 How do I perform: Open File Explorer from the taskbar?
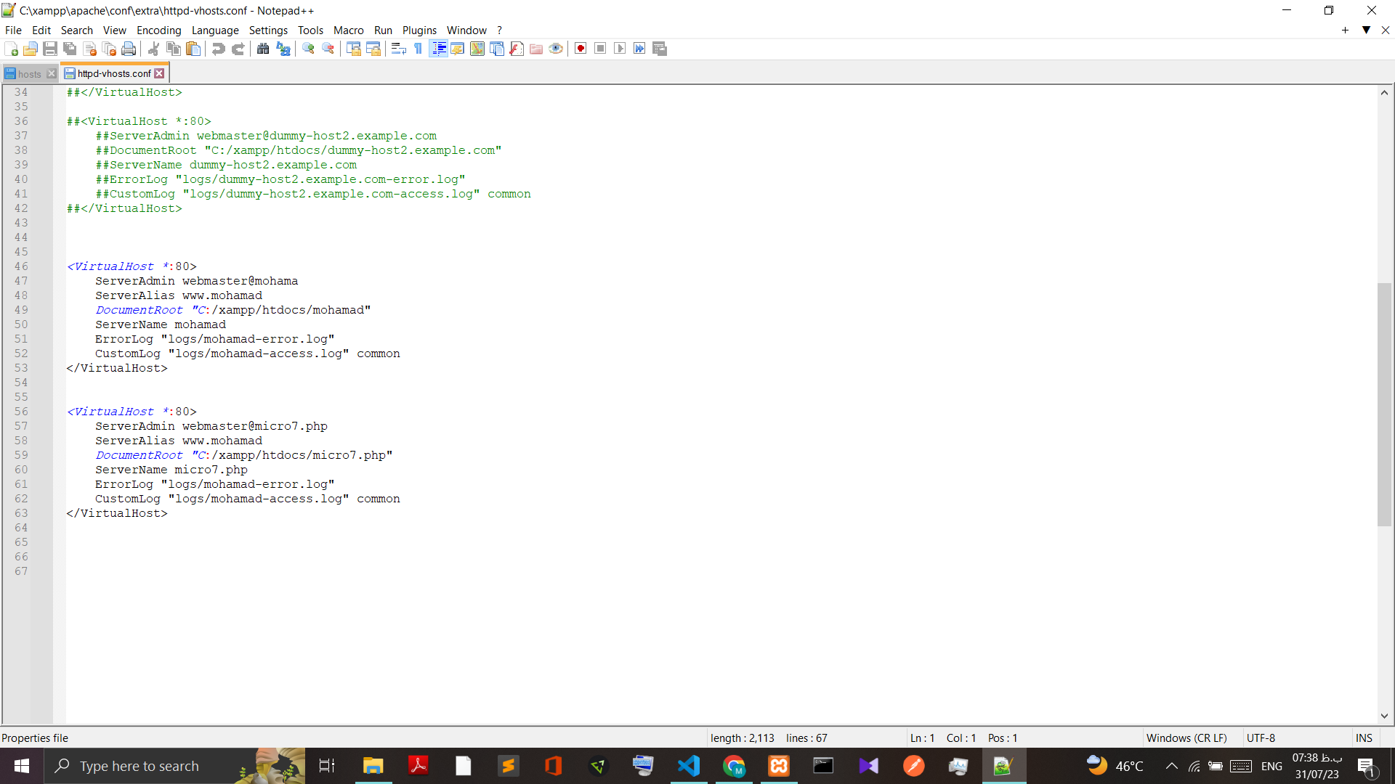(x=373, y=766)
